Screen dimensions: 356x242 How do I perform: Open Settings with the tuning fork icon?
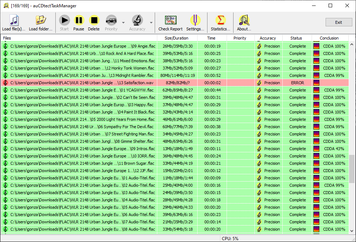tap(195, 20)
